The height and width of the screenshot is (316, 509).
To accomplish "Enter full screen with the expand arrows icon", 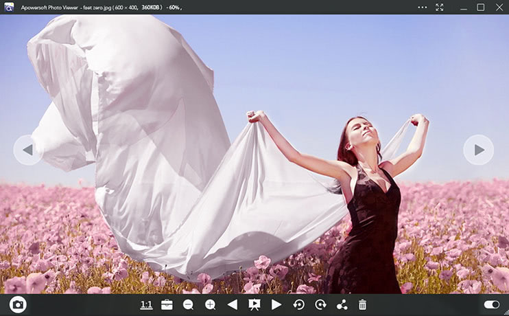I will click(440, 7).
